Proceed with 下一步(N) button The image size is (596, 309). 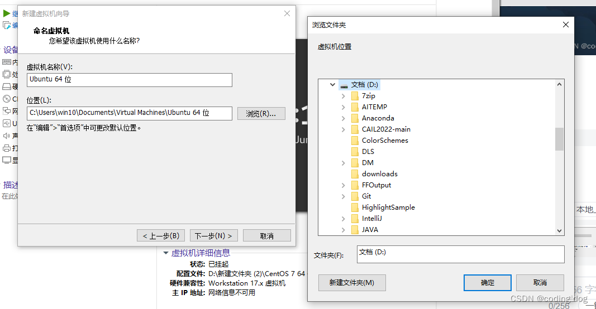(213, 236)
